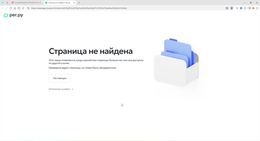Restore the browser window size
260x141 pixels.
(251, 3)
